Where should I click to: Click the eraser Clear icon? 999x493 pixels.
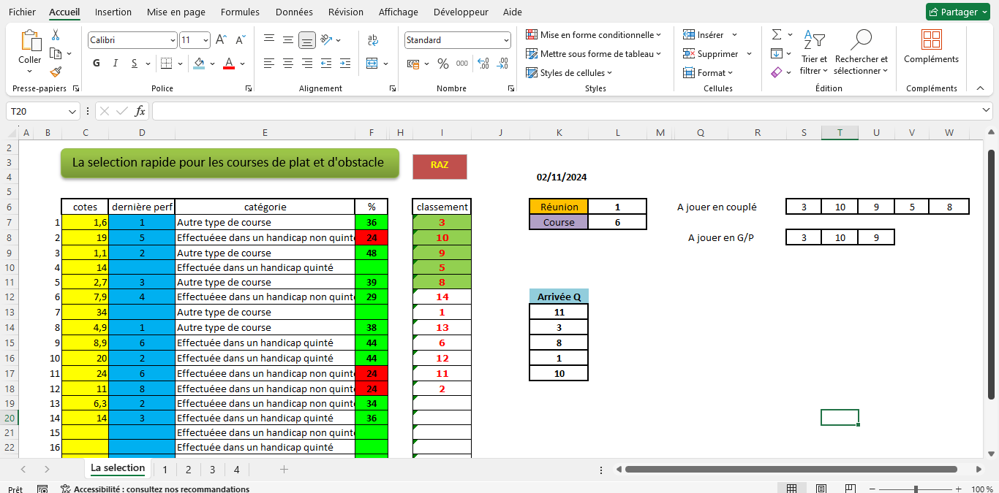[x=777, y=72]
